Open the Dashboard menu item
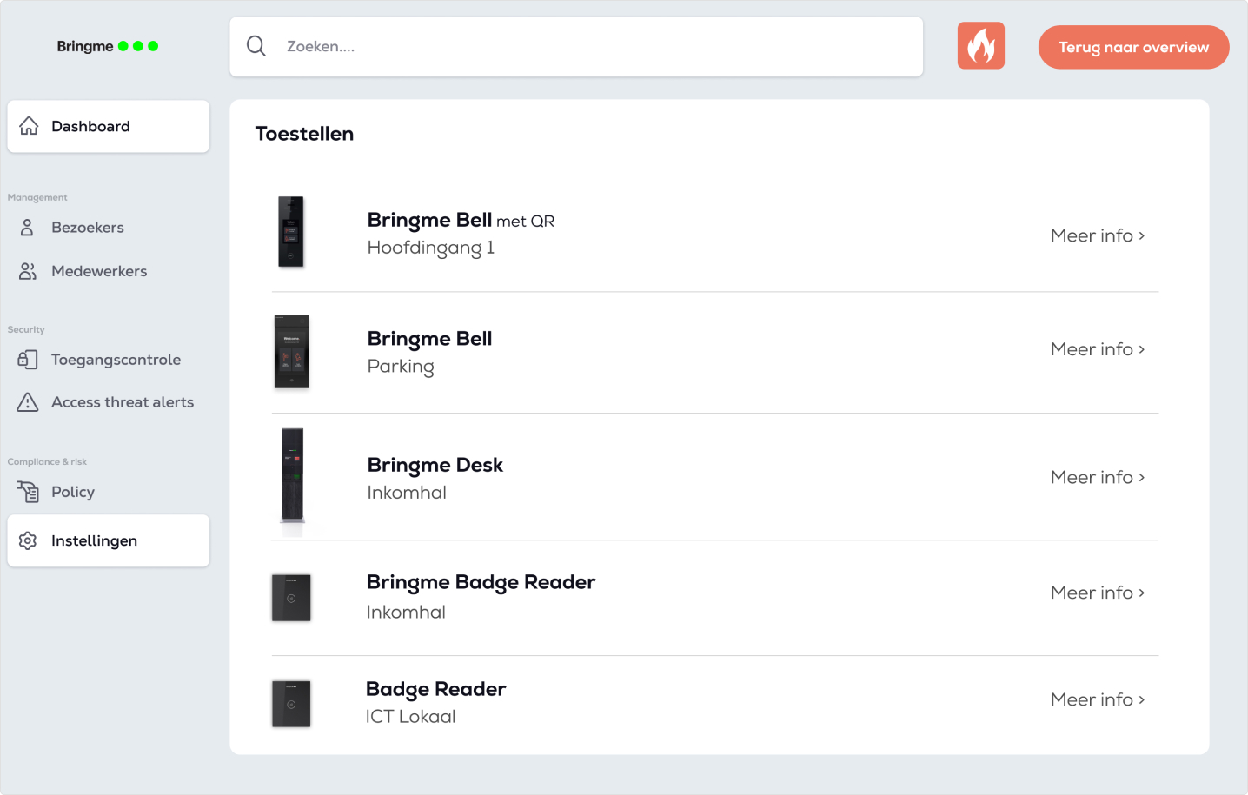This screenshot has width=1248, height=795. pos(109,126)
